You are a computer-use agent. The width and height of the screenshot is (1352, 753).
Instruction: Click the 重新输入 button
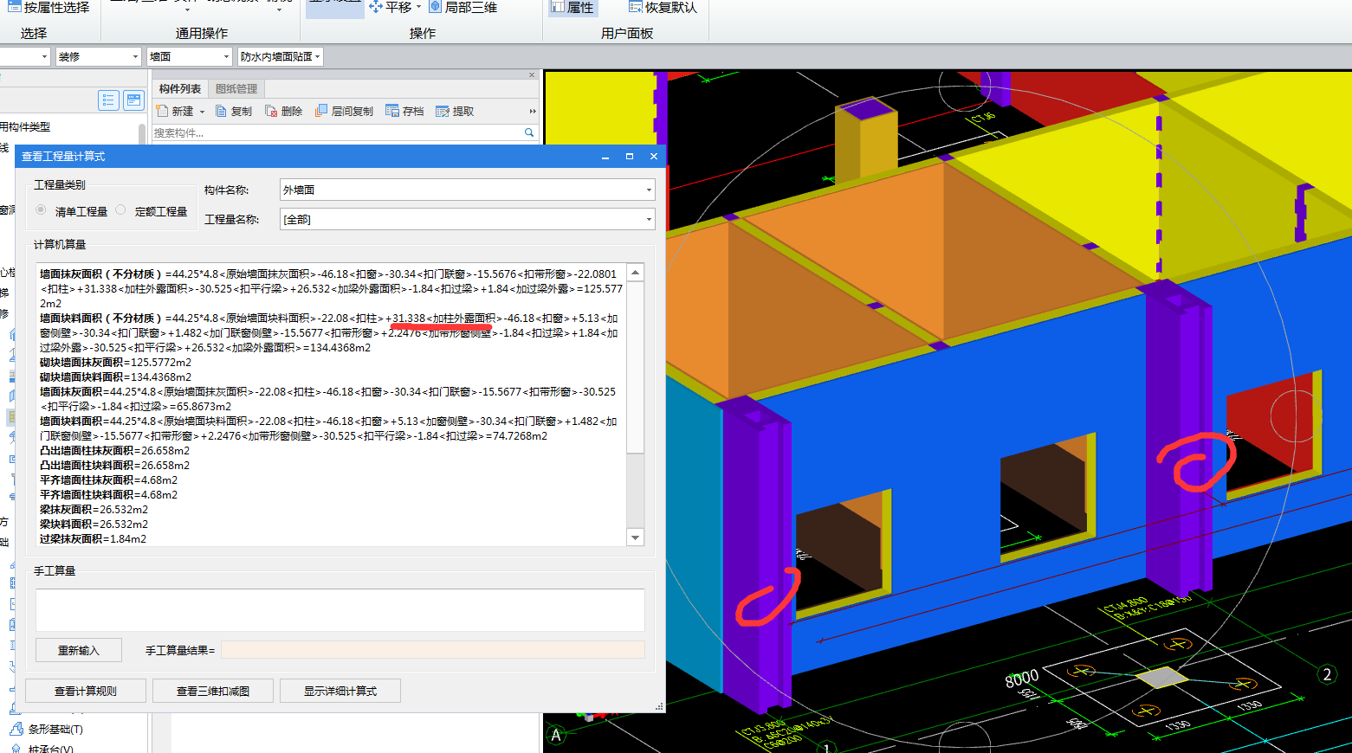click(79, 650)
